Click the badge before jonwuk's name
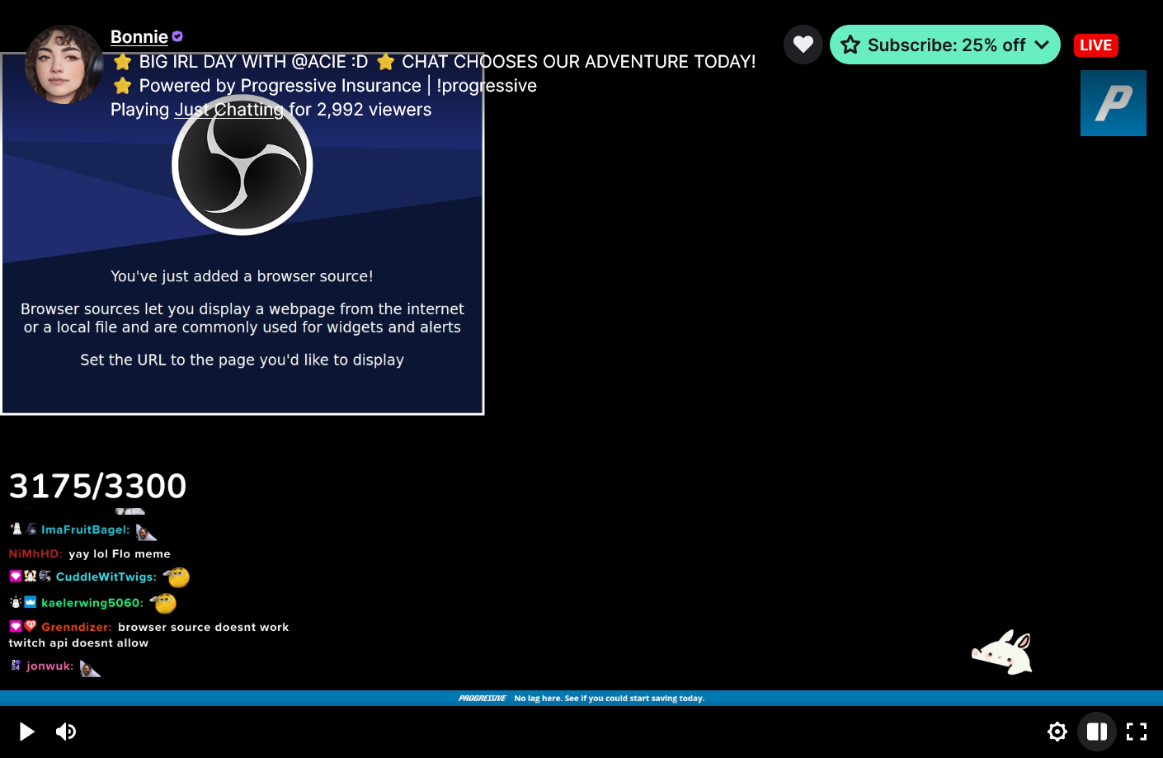 pos(16,665)
